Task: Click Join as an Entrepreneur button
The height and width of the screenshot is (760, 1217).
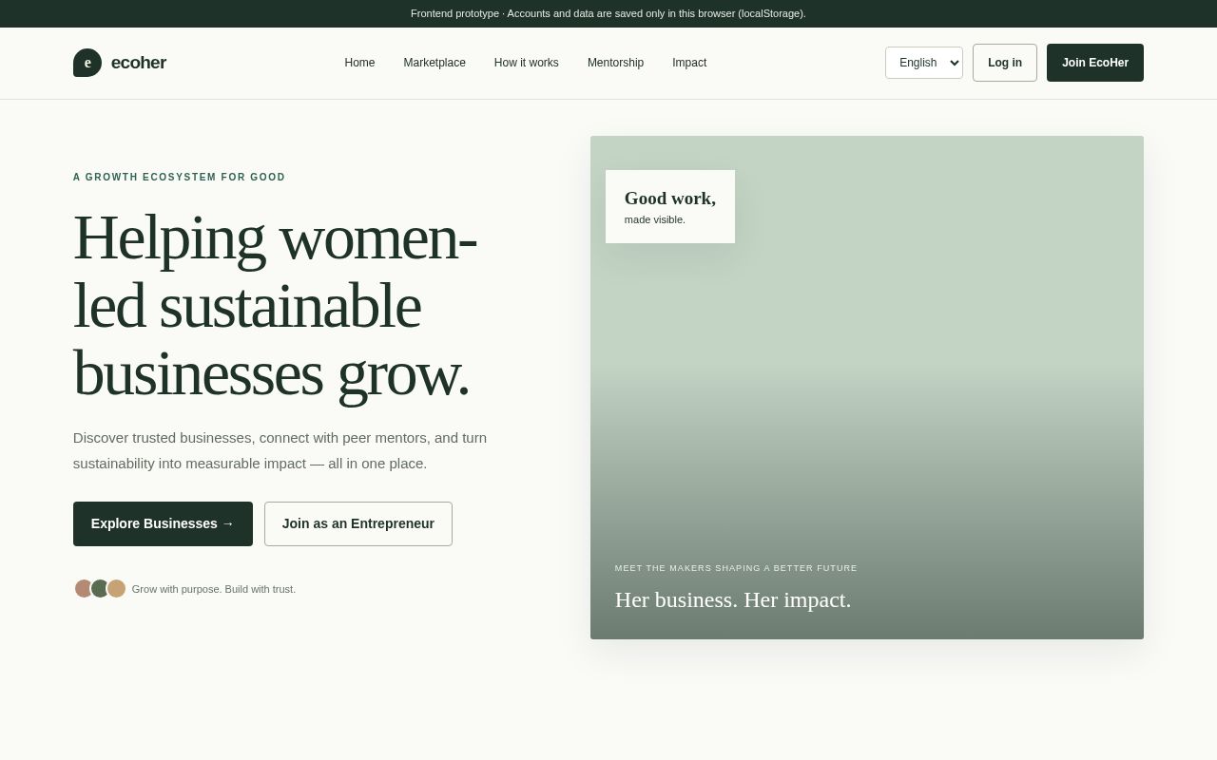Action: 358,523
